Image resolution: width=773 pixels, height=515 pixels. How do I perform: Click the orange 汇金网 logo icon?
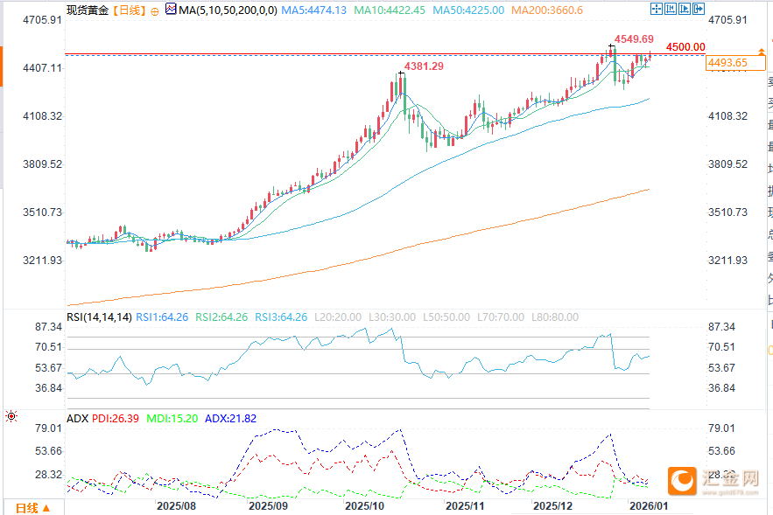[681, 480]
